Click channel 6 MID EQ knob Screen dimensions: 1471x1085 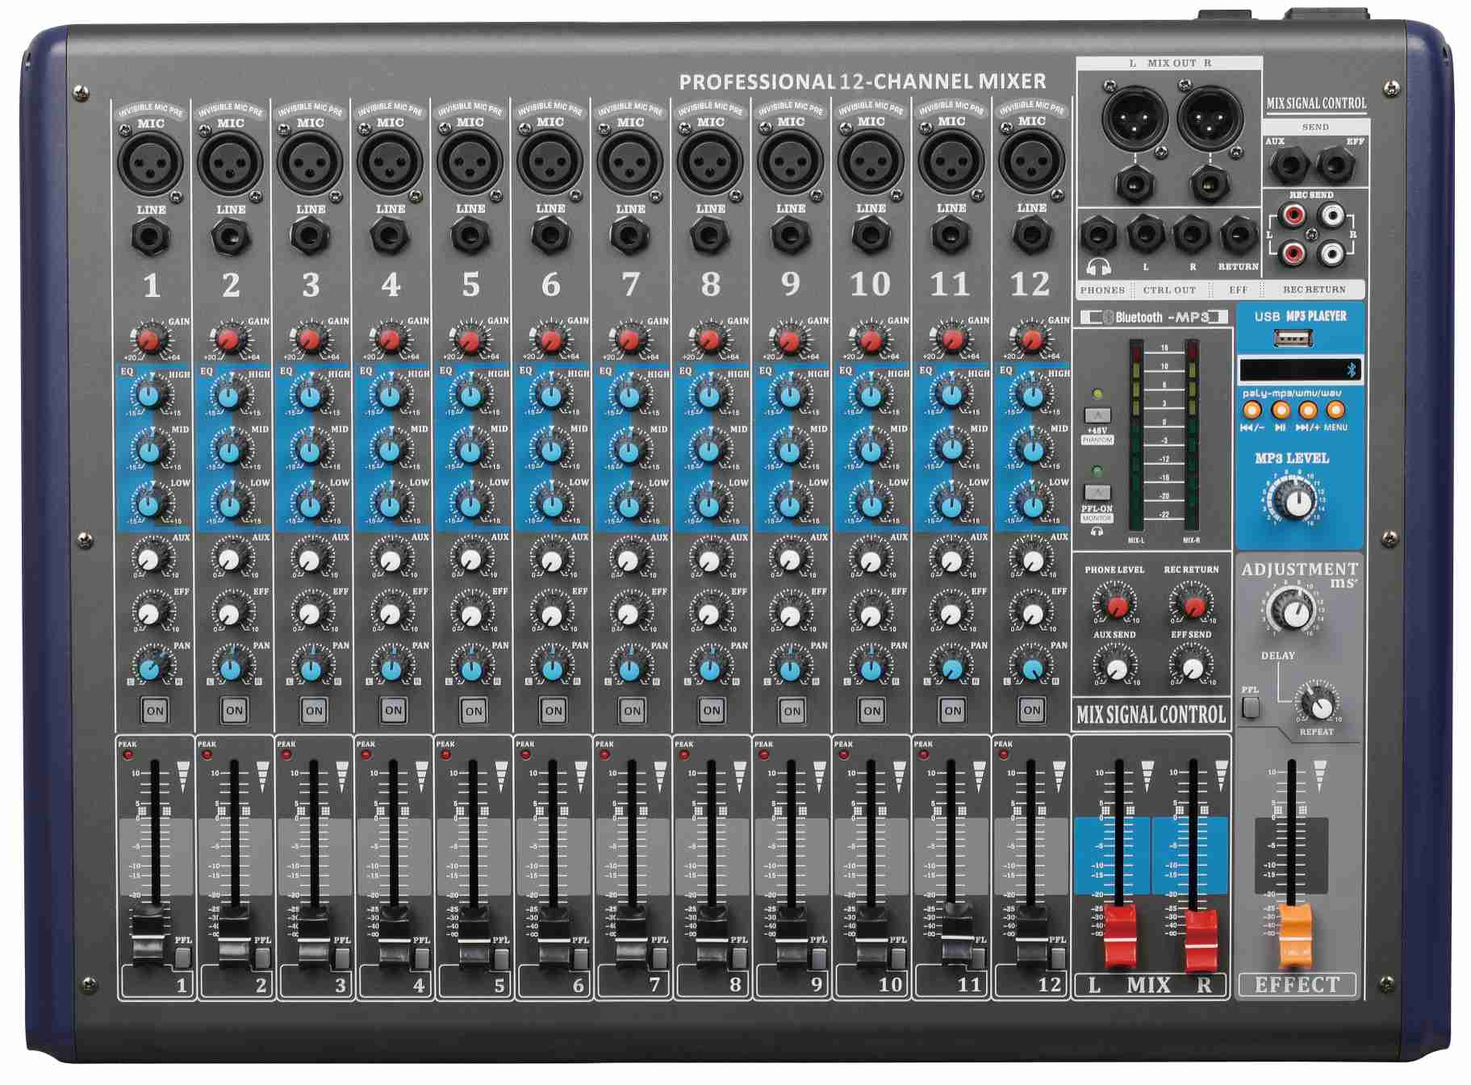[x=551, y=450]
